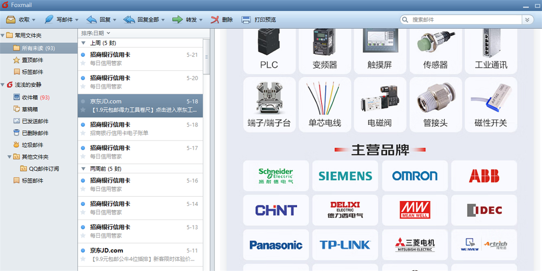
Task: Collapse the 两周前 (5 封) group
Action: [x=83, y=168]
